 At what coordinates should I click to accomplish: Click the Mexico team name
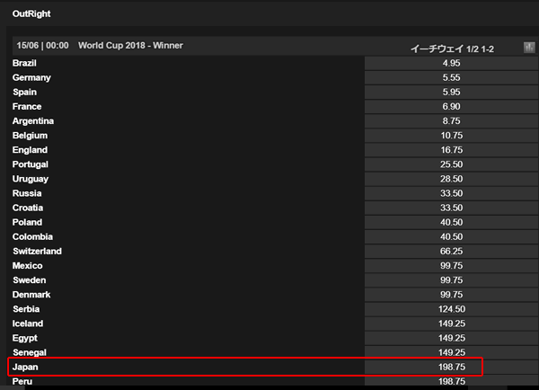point(28,265)
